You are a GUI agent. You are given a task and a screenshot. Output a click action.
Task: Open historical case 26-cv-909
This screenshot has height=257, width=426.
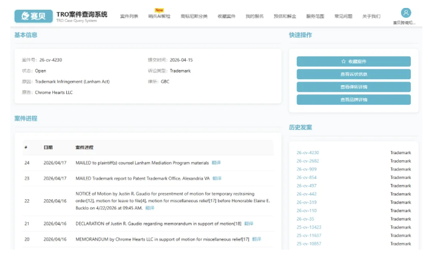point(306,169)
